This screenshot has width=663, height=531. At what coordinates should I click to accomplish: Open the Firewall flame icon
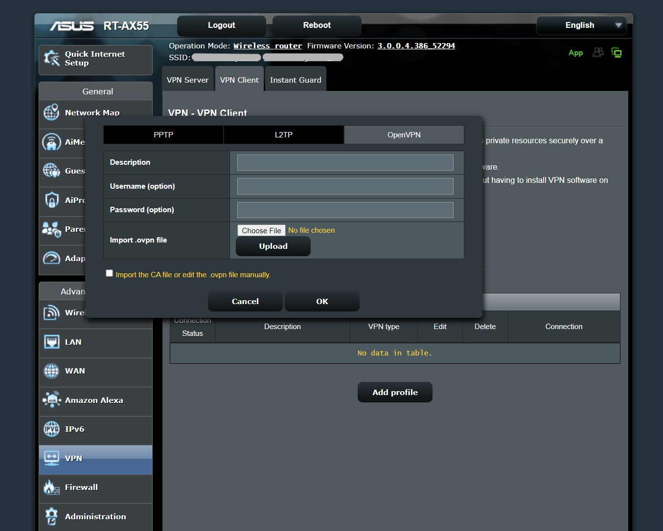click(x=51, y=487)
